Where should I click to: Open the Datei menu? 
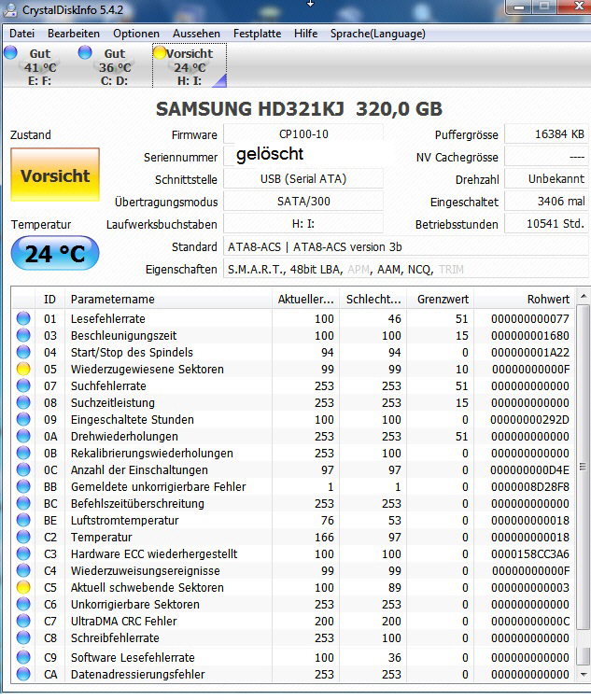pyautogui.click(x=21, y=34)
